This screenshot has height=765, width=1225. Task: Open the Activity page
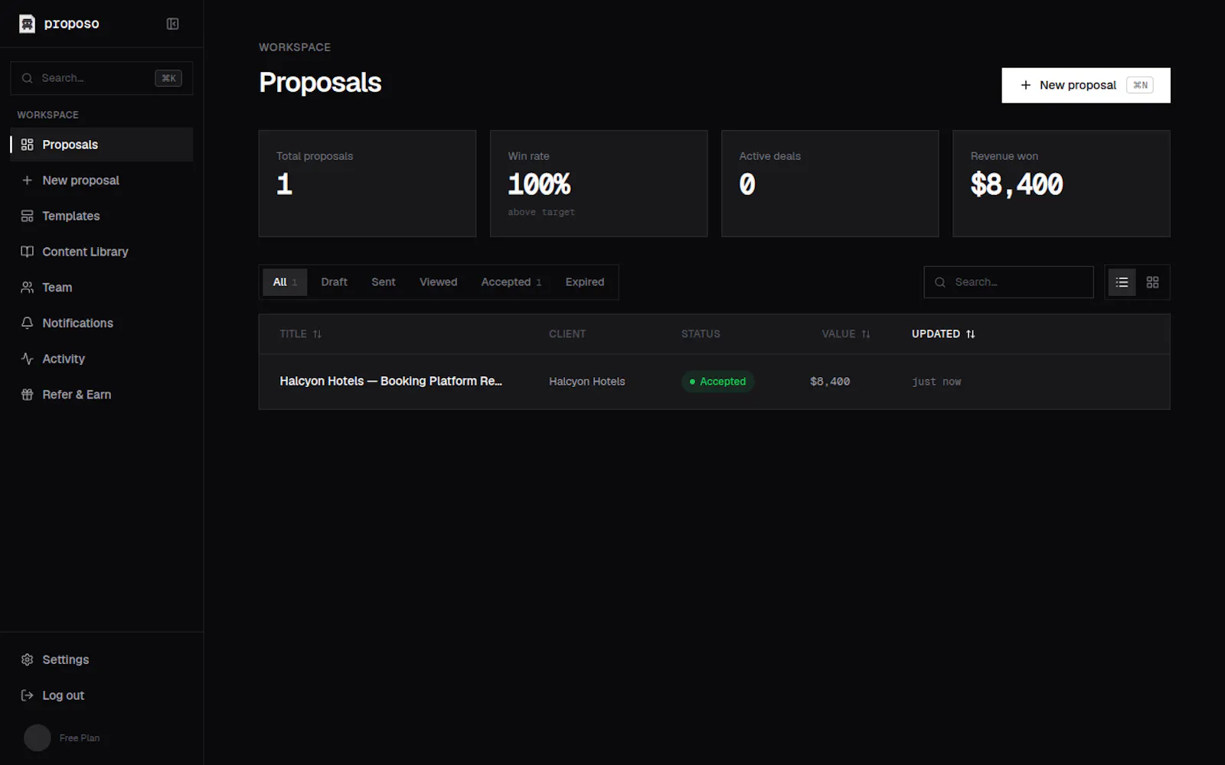(102, 359)
